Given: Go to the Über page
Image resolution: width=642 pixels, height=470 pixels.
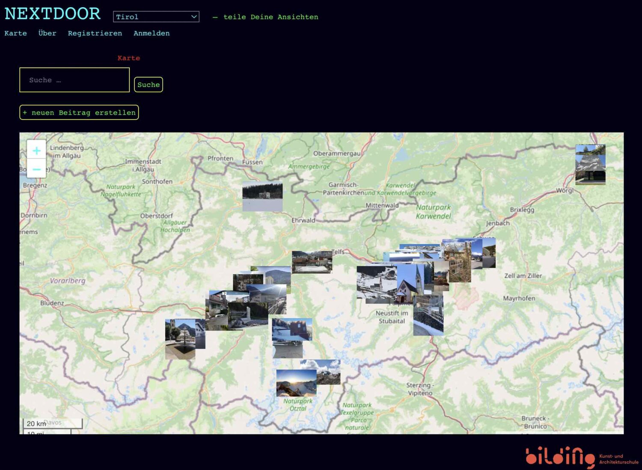Looking at the screenshot, I should point(47,33).
